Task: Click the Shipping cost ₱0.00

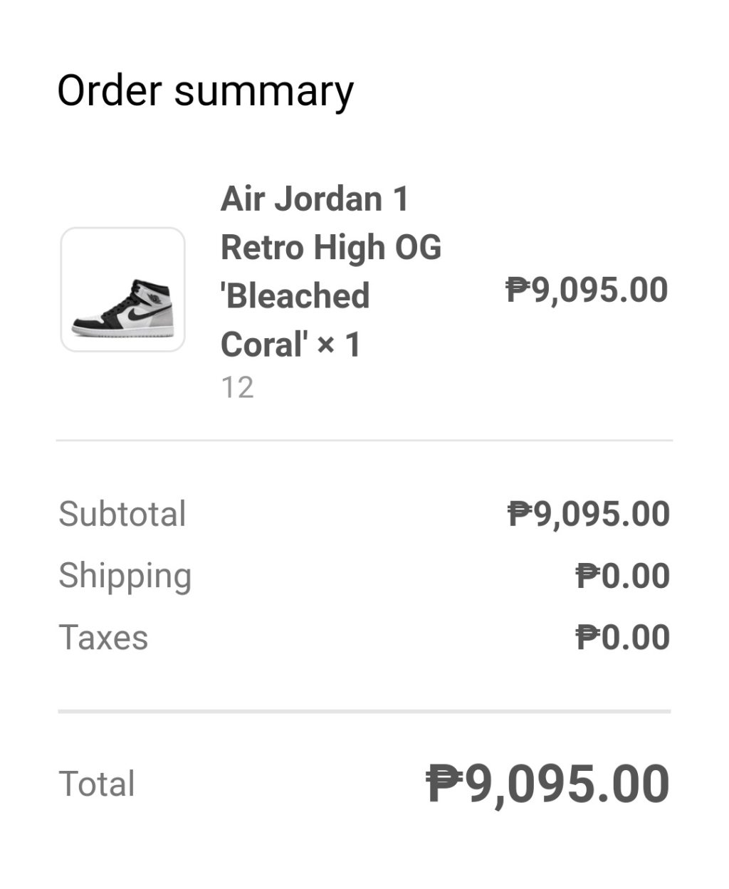Action: tap(622, 576)
